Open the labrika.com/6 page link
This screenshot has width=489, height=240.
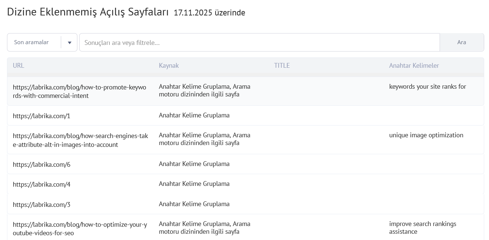point(41,164)
